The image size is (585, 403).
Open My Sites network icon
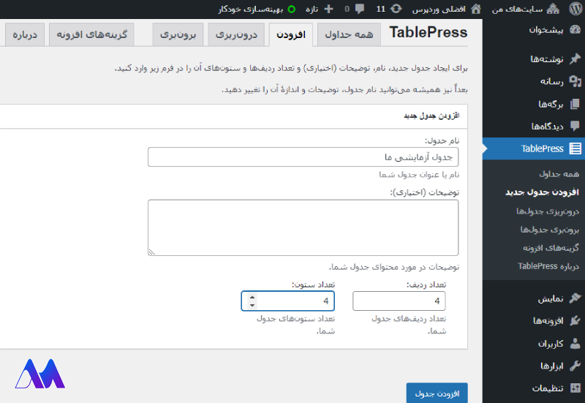click(x=553, y=9)
